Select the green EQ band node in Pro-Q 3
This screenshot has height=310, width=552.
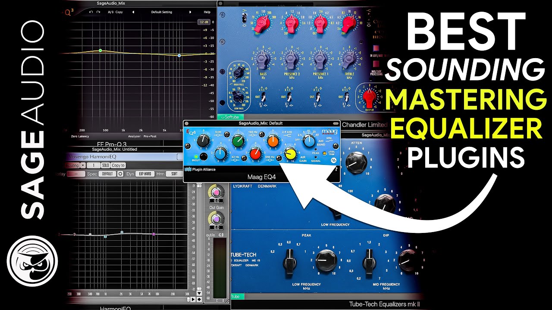[x=100, y=51]
